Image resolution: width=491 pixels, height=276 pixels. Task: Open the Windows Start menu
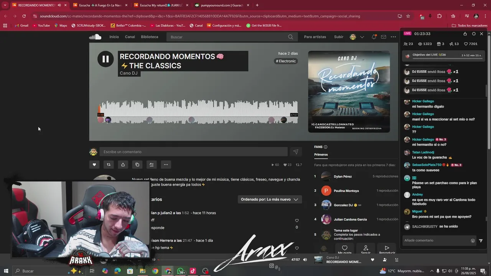tap(6, 271)
